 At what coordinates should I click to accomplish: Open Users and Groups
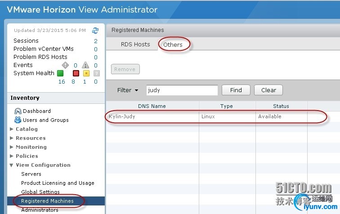pos(46,120)
